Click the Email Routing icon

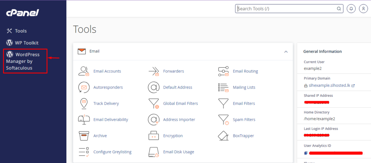pyautogui.click(x=223, y=71)
